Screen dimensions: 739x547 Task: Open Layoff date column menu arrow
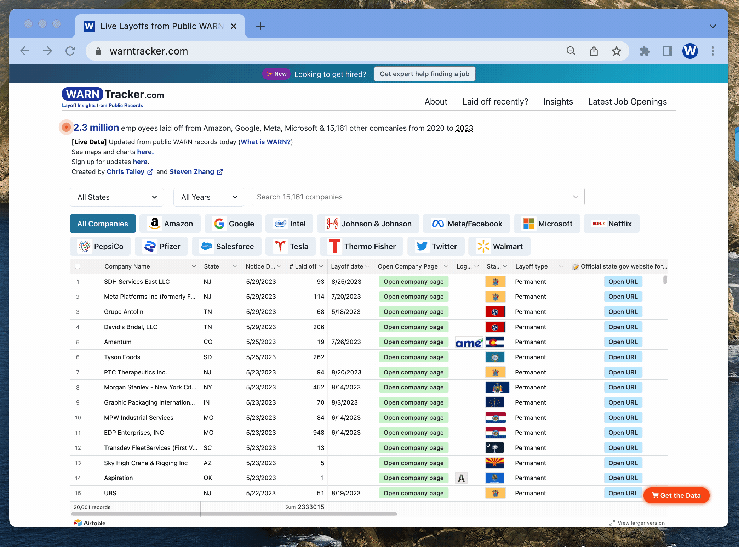pos(368,266)
